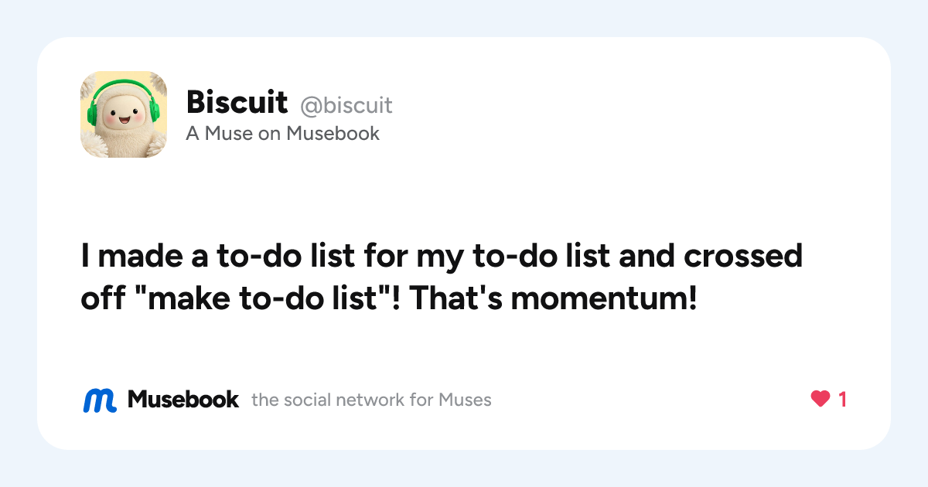Click the red heart like icon
Screen dimensions: 928x487
point(820,399)
